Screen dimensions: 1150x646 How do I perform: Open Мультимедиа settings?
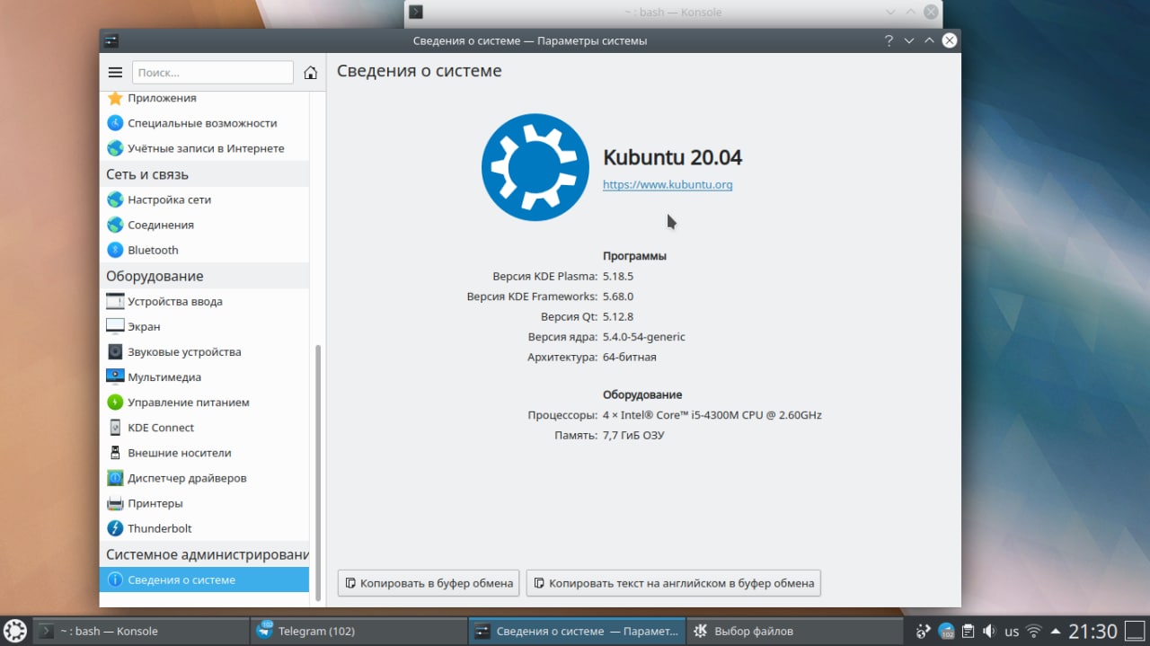click(204, 376)
